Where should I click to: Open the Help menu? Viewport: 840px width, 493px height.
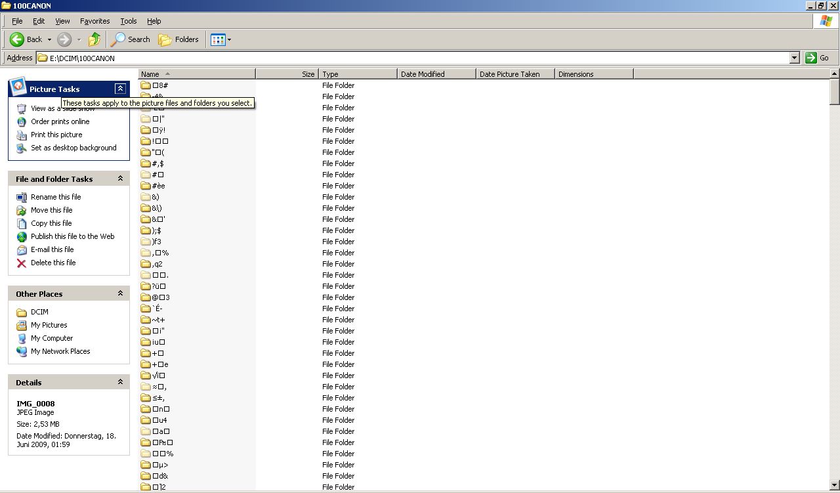click(154, 21)
